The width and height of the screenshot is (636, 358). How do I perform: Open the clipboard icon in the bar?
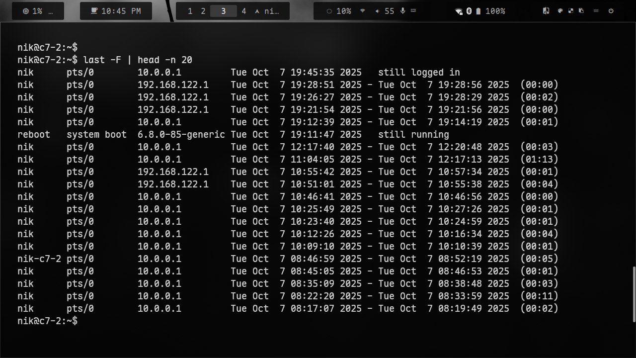point(581,11)
